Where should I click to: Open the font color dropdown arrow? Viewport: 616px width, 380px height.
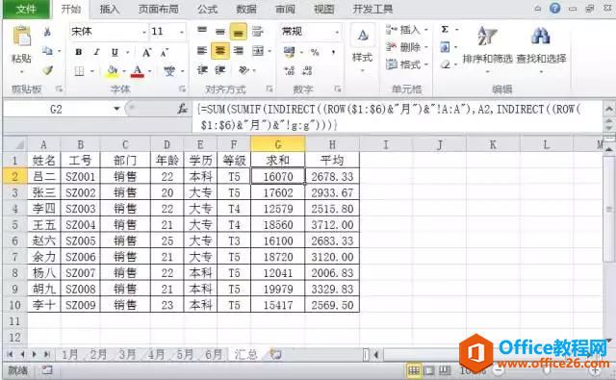coord(149,71)
